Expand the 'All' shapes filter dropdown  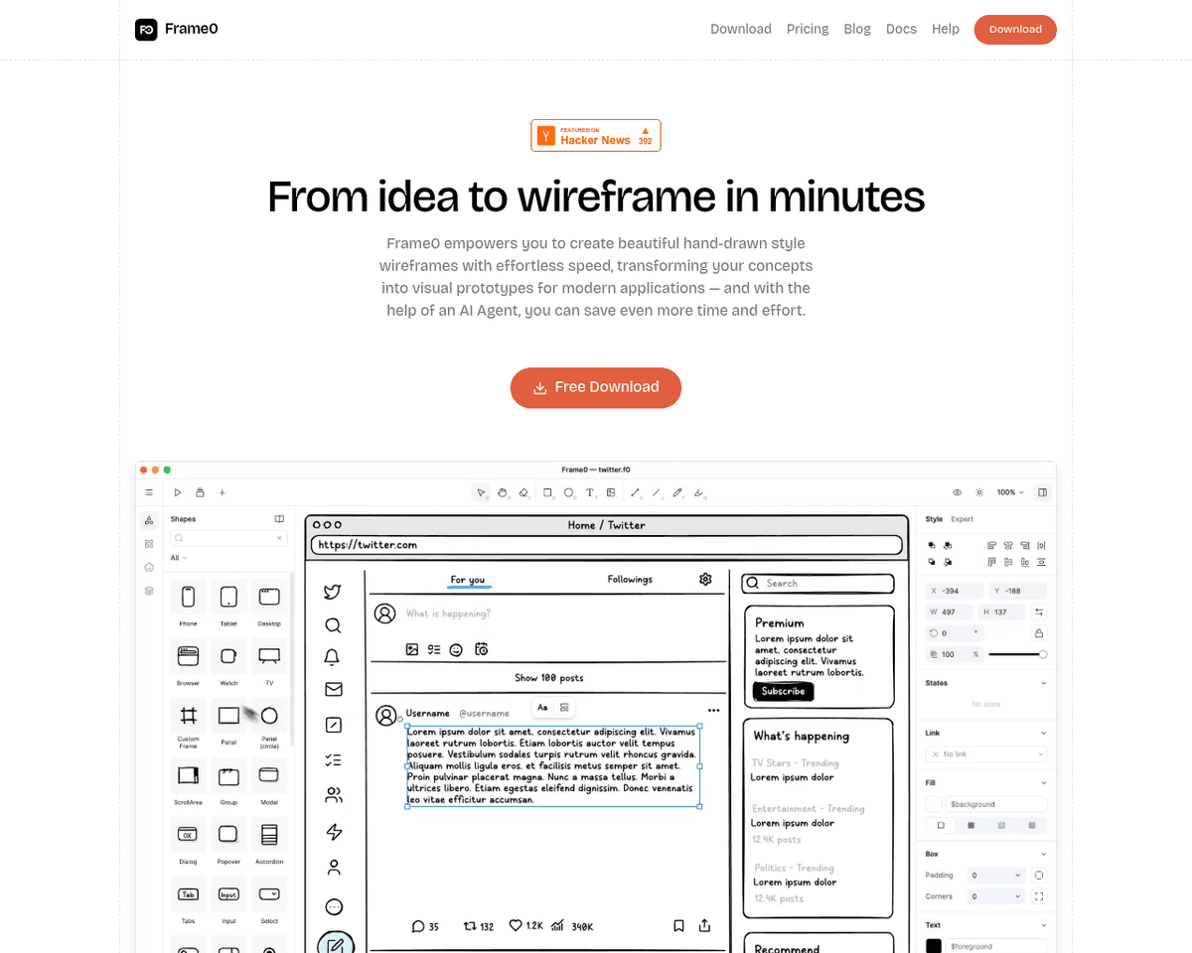tap(179, 558)
